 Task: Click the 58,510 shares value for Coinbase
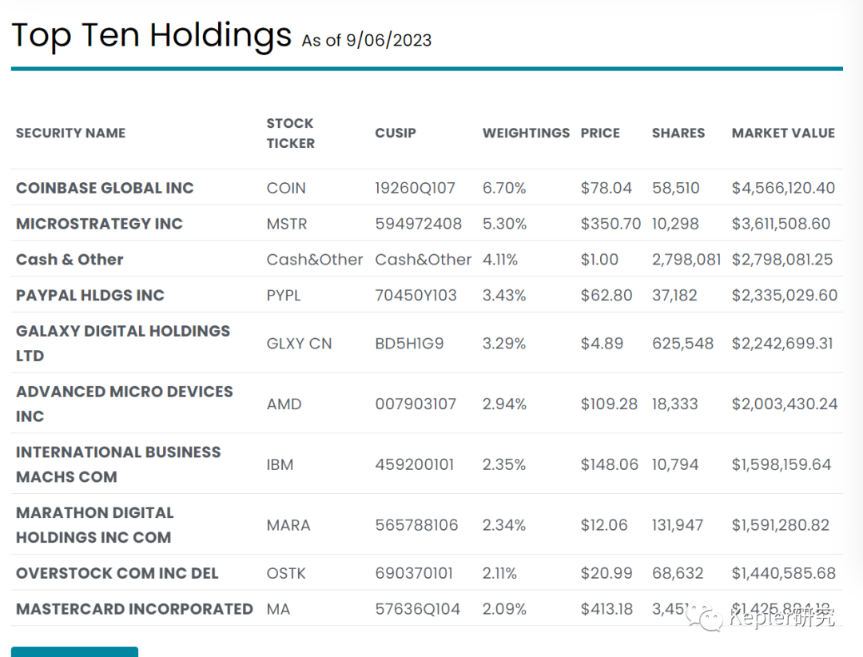tap(676, 189)
